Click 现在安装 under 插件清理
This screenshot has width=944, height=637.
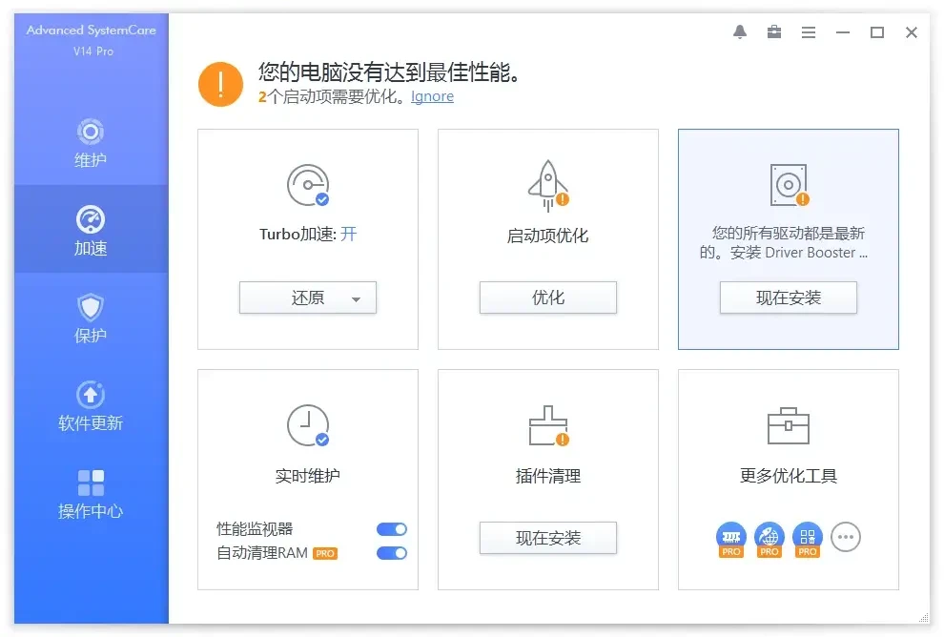547,538
